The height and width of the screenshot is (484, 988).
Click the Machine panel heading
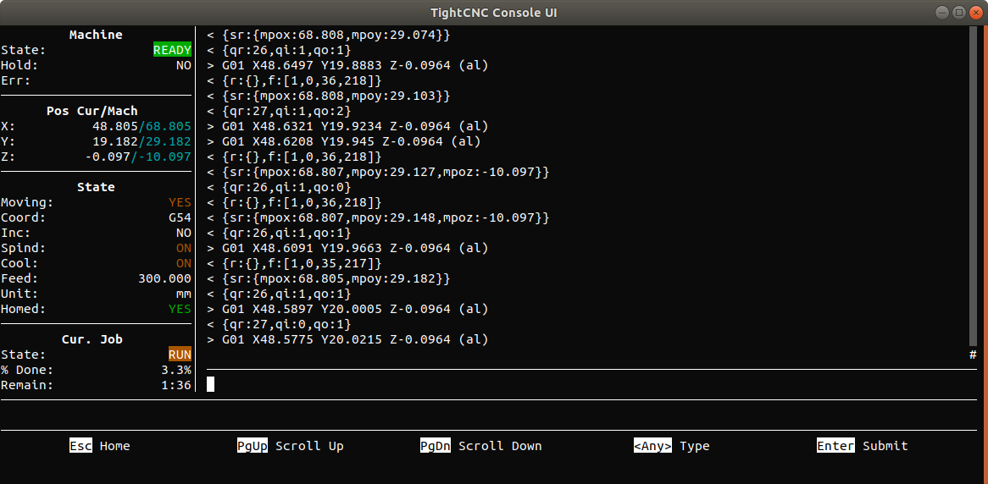(x=96, y=35)
